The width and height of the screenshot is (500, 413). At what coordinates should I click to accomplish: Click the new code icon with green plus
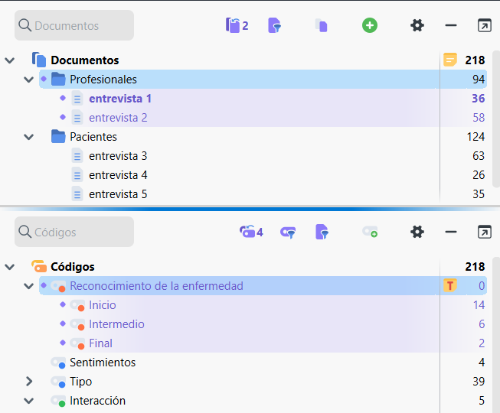(x=370, y=232)
